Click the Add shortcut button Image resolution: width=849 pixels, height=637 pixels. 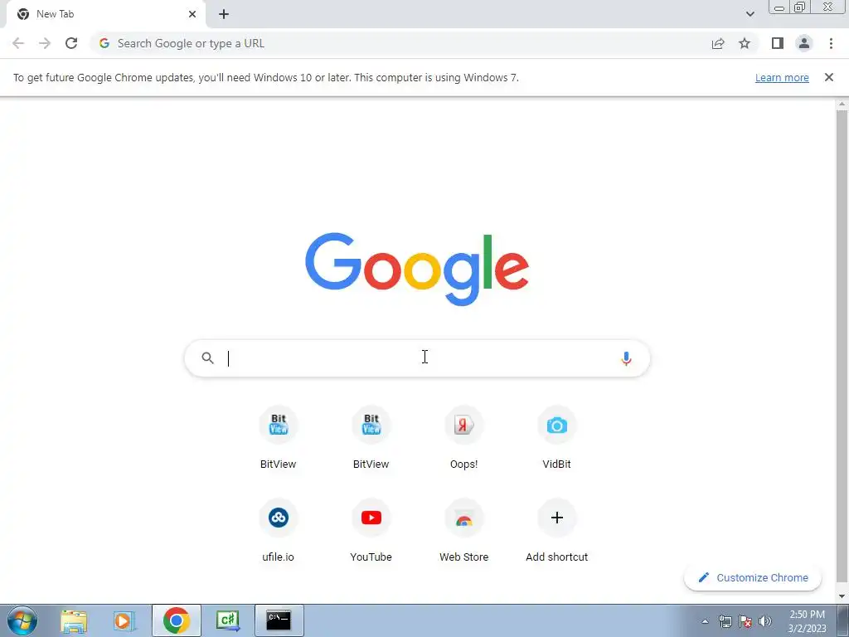pyautogui.click(x=556, y=531)
